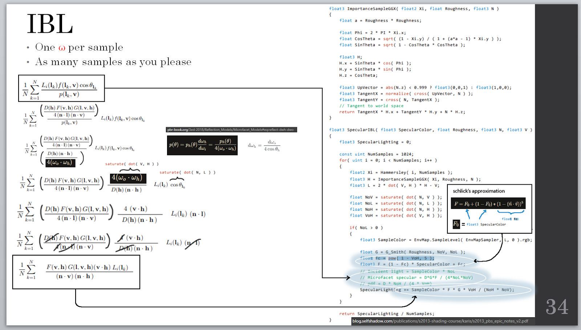Select bullet 'As many samples as you please'
This screenshot has height=330, width=581.
(x=113, y=62)
